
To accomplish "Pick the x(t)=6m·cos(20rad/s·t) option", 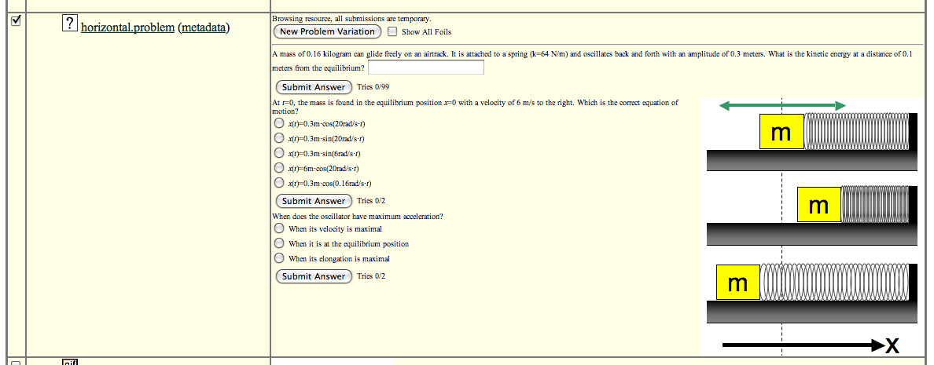I will pyautogui.click(x=278, y=169).
